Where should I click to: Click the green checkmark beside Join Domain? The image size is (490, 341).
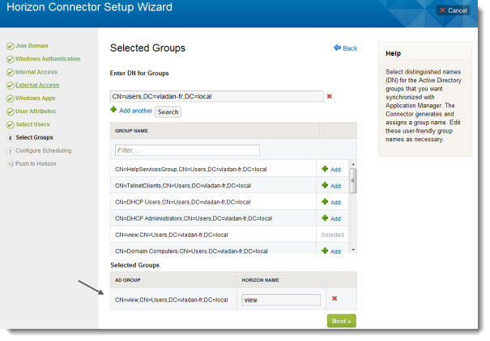(x=11, y=46)
